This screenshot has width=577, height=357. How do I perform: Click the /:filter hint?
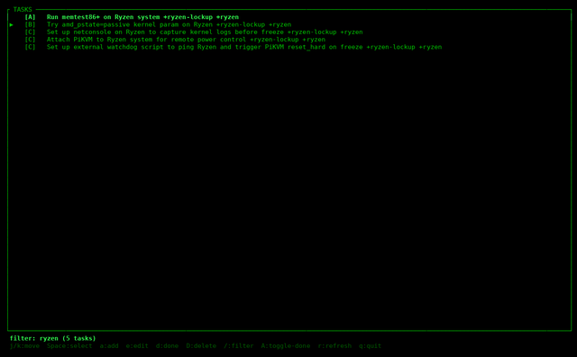[238, 346]
